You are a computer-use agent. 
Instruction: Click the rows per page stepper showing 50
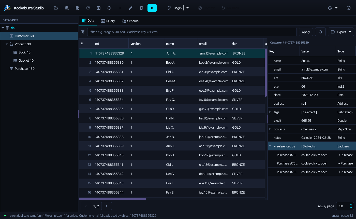345,206
